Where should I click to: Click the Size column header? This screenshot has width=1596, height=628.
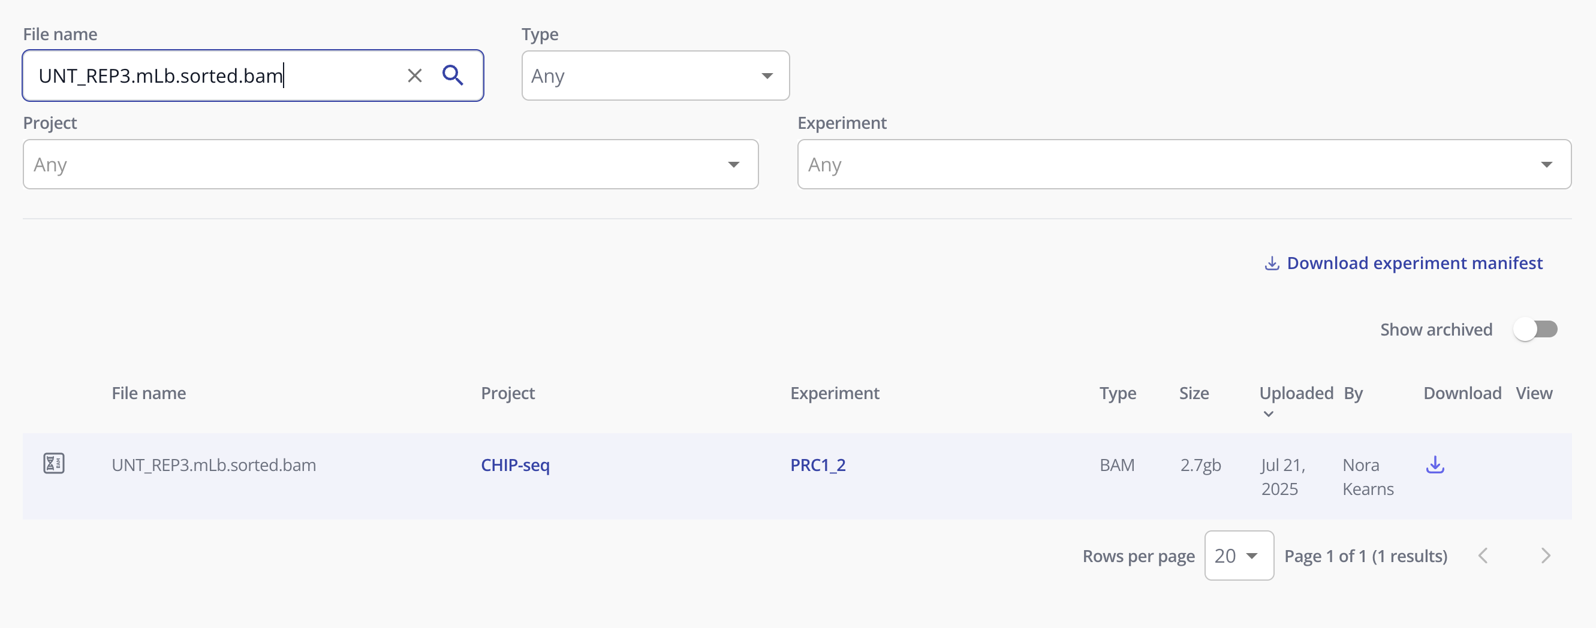point(1193,393)
